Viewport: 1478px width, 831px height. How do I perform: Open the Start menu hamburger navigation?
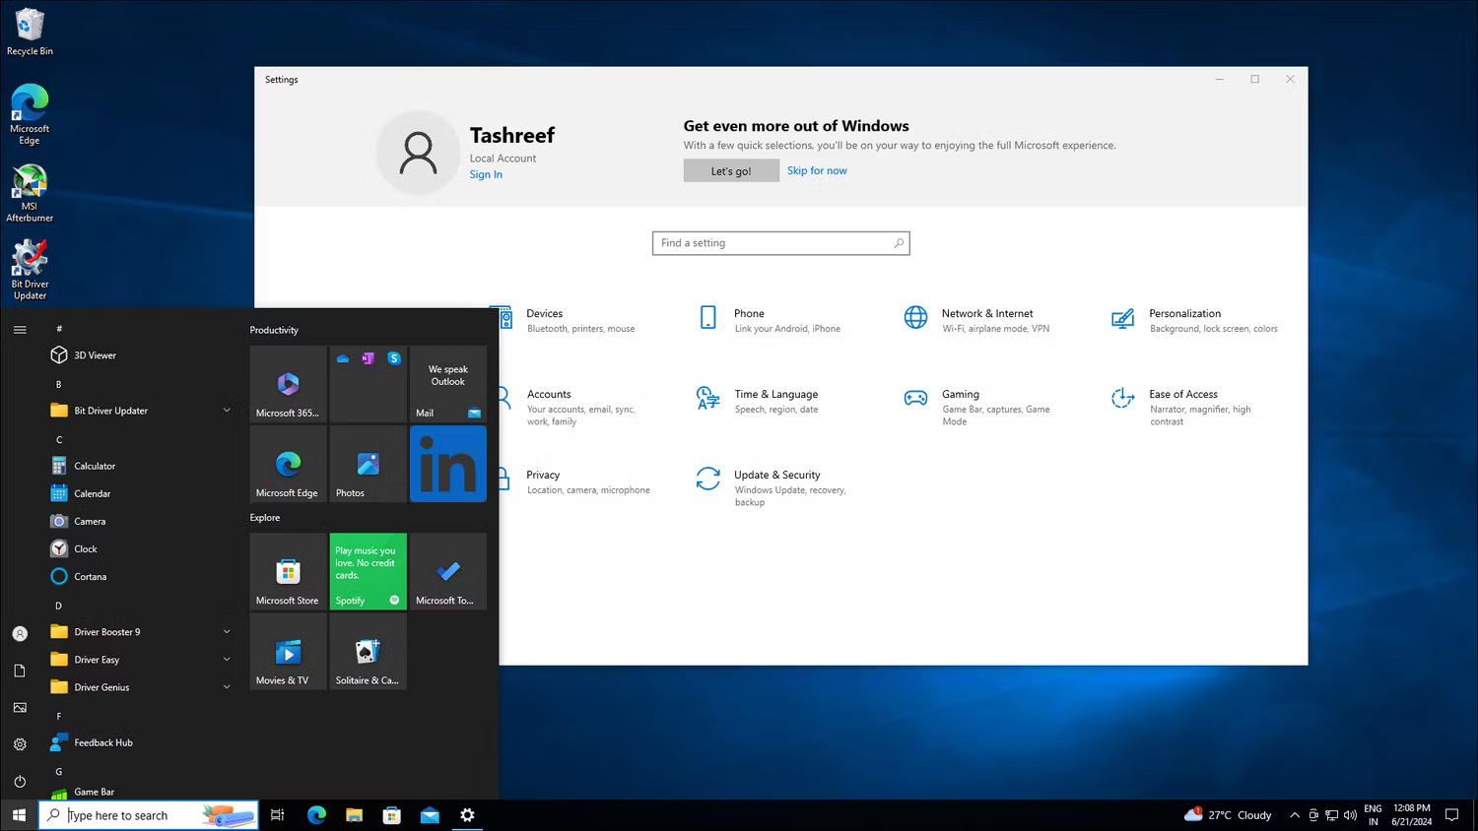(x=20, y=329)
